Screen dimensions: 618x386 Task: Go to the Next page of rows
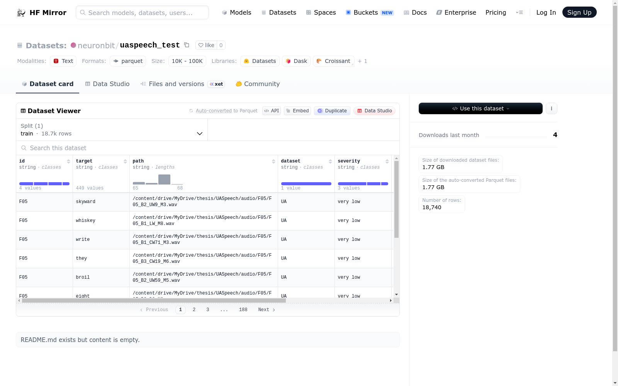click(267, 310)
